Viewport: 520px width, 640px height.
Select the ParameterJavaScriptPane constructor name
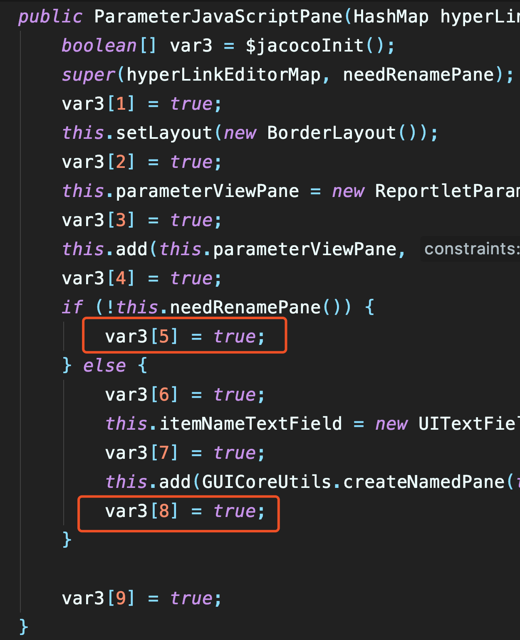[x=218, y=17]
